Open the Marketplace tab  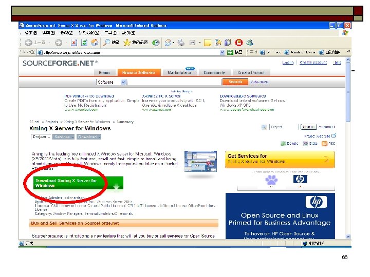pyautogui.click(x=179, y=72)
